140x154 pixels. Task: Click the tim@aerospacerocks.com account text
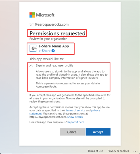pyautogui.click(x=49, y=24)
